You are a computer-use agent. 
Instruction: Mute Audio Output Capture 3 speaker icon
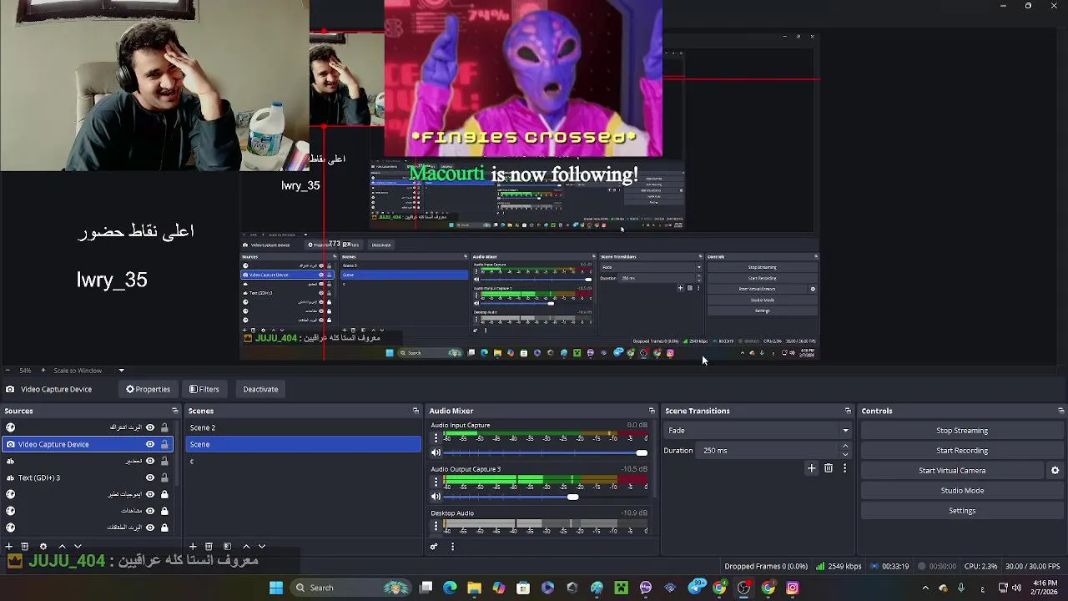[436, 497]
